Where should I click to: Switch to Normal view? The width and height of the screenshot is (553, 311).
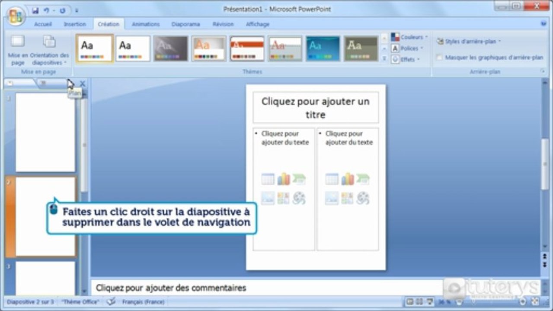[409, 301]
